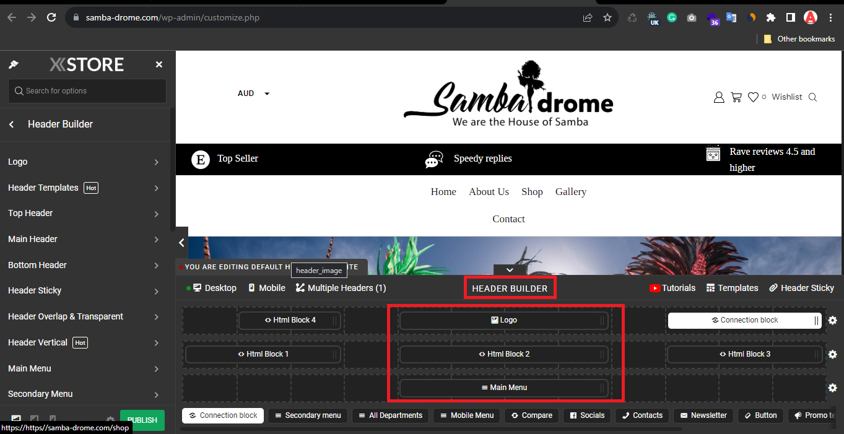This screenshot has width=844, height=434.
Task: Close the XStore customizer panel
Action: pyautogui.click(x=159, y=64)
